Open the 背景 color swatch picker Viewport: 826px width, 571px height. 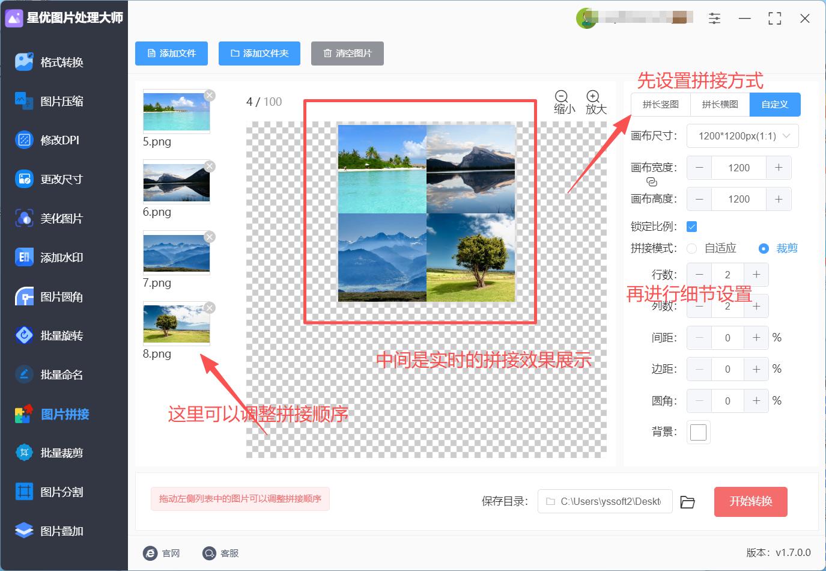point(698,432)
